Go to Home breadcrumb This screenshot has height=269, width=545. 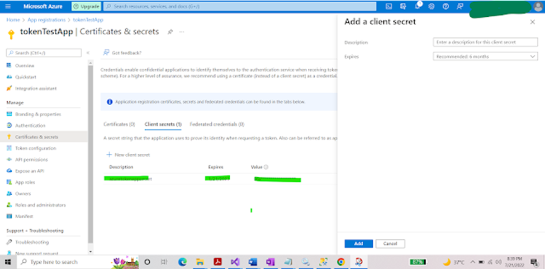pos(13,20)
